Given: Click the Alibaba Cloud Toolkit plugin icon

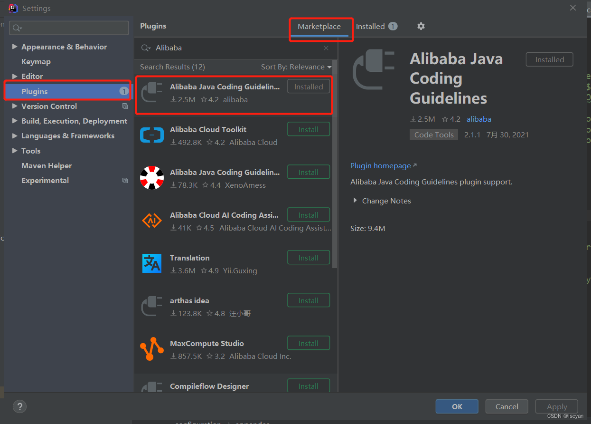Looking at the screenshot, I should (x=152, y=135).
